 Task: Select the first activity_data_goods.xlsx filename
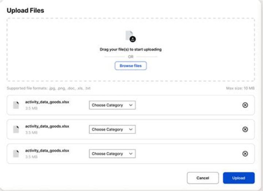click(47, 102)
